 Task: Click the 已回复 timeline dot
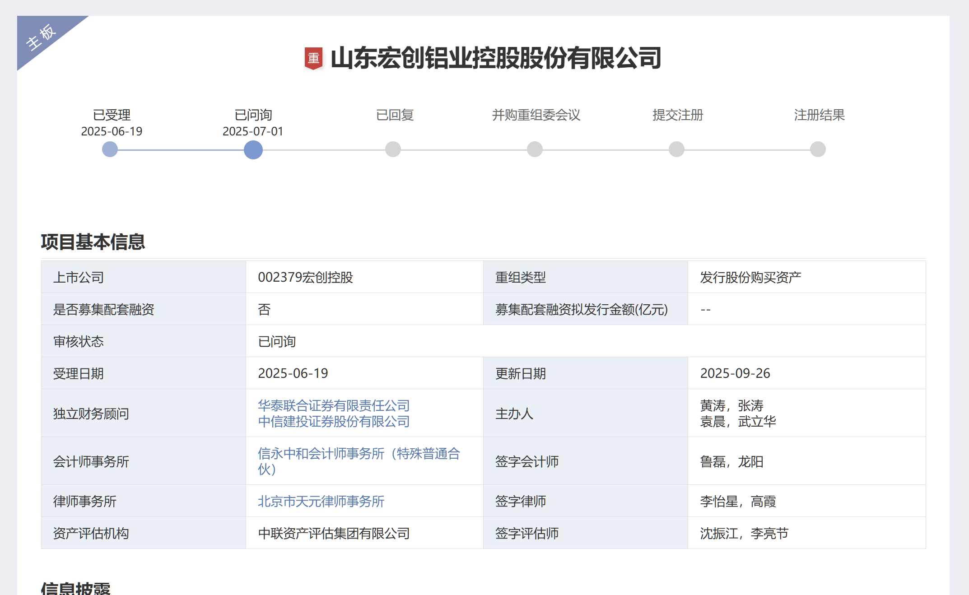coord(393,149)
